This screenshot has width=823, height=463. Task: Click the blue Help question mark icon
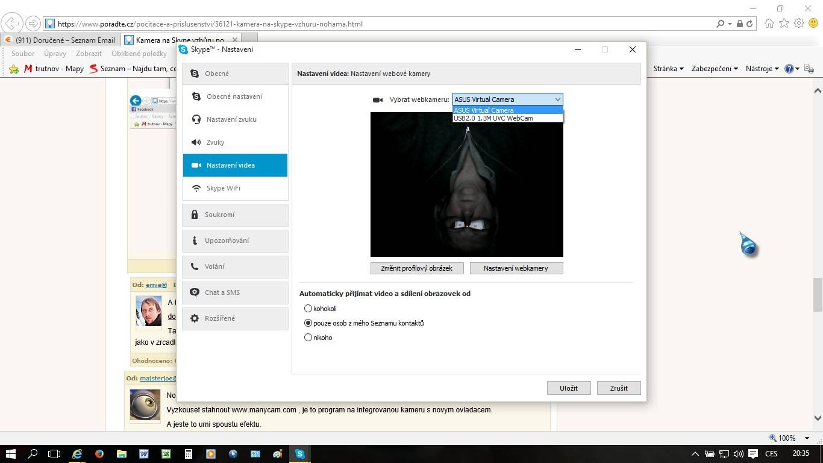[789, 69]
